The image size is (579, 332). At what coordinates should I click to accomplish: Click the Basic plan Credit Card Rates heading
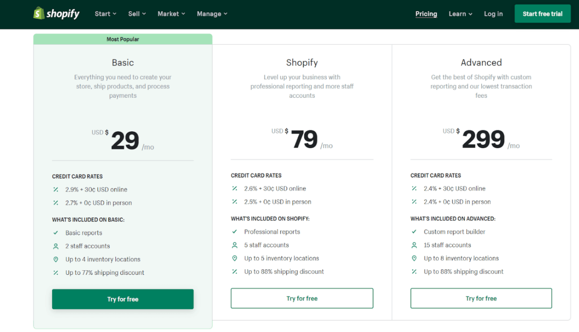pyautogui.click(x=77, y=176)
